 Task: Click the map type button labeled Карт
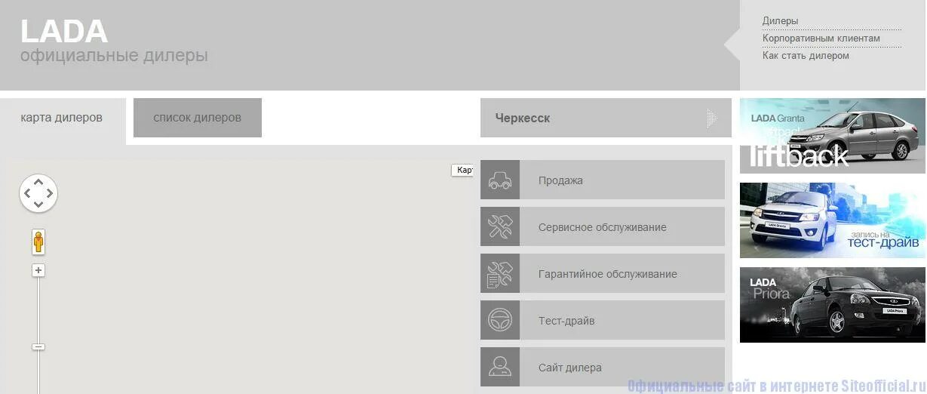462,170
